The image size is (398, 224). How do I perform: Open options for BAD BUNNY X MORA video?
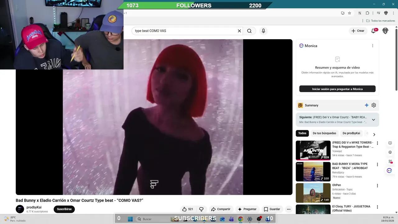[377, 164]
